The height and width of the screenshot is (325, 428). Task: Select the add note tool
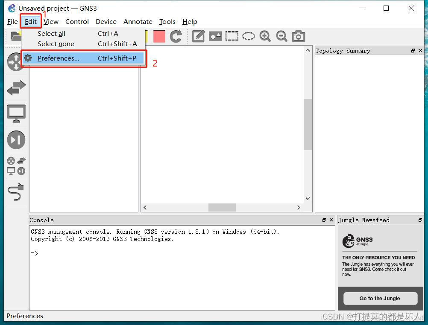tap(199, 36)
